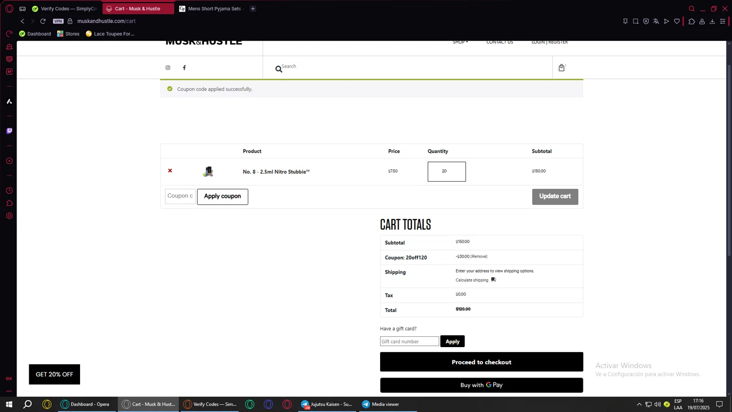The height and width of the screenshot is (412, 732).
Task: Open the sidebar three-dots more menu
Action: (9, 391)
